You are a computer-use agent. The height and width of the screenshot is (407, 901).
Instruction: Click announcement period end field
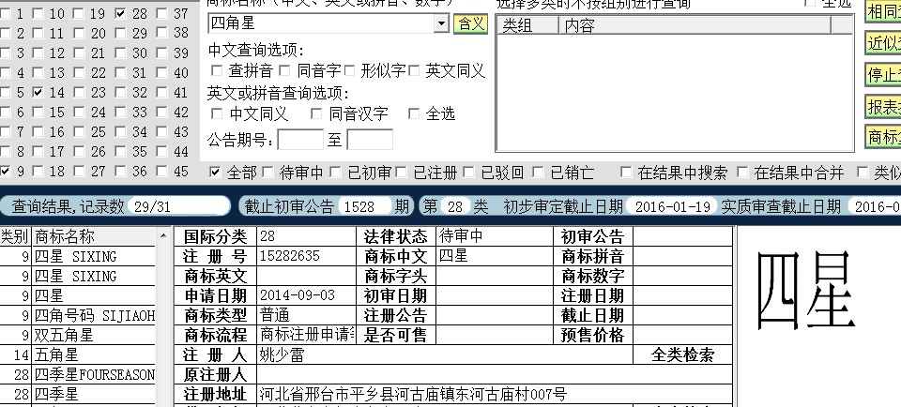(x=370, y=140)
